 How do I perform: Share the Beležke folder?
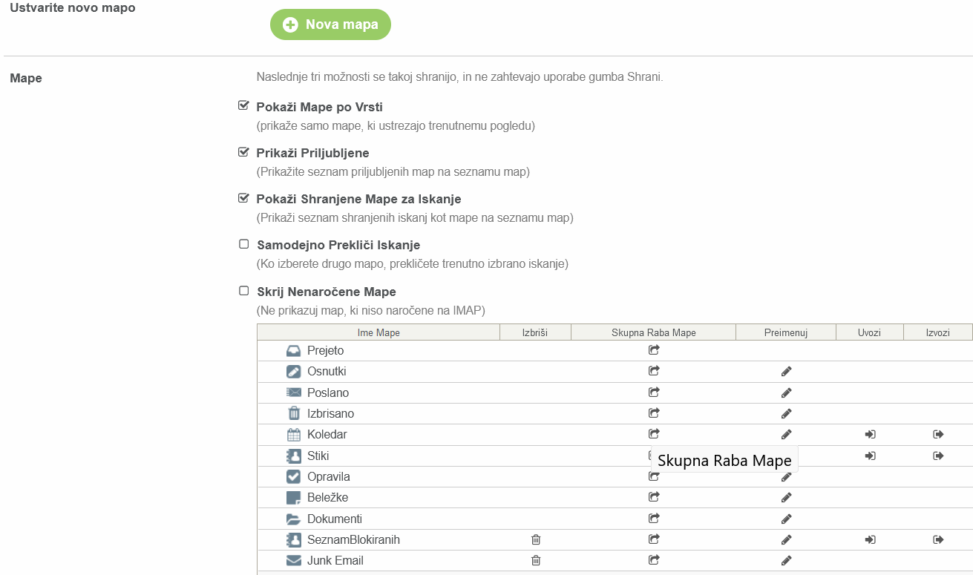pos(654,496)
